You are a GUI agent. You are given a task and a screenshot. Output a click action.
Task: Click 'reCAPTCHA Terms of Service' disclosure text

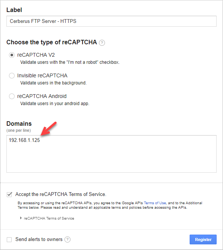point(49,218)
